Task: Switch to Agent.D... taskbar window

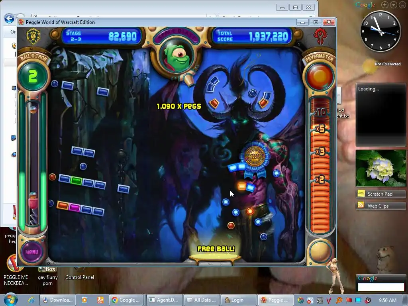Action: point(164,300)
